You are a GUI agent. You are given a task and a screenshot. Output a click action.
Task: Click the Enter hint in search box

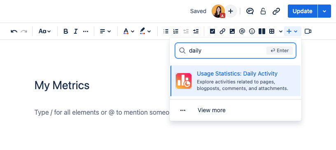pyautogui.click(x=280, y=51)
